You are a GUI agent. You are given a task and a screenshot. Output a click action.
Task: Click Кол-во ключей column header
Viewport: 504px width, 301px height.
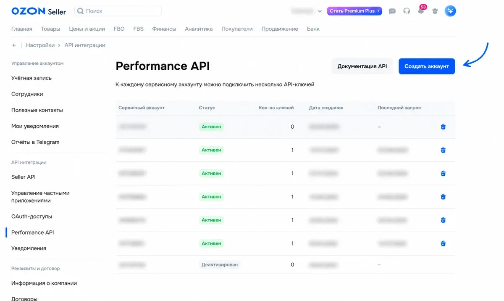click(276, 108)
